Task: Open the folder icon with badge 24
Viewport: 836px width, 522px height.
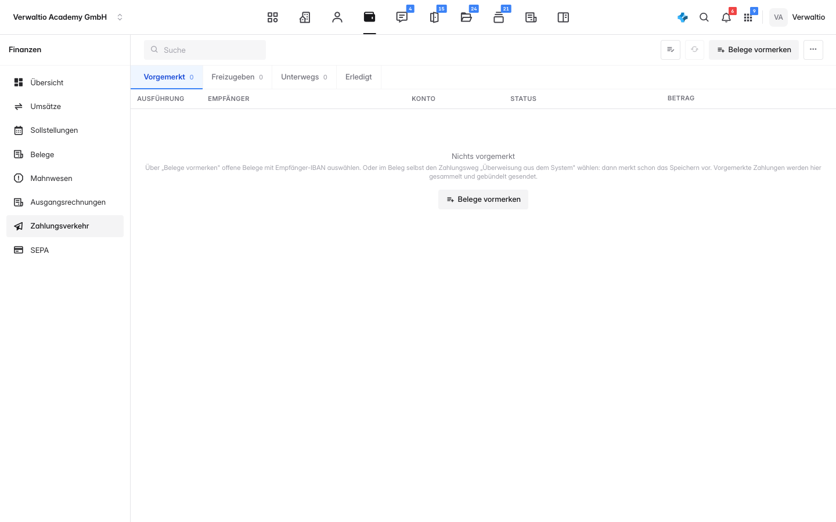Action: 466,17
